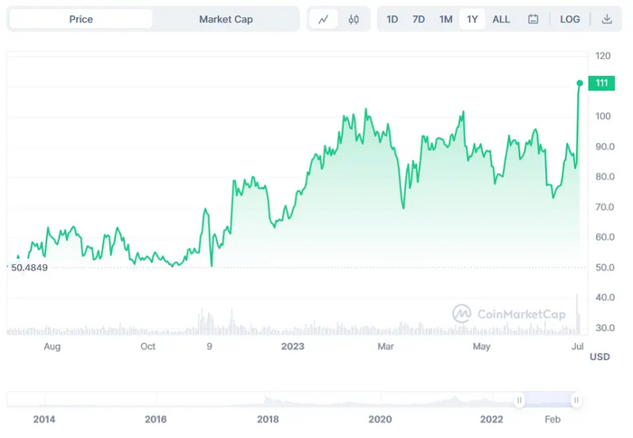Click the green current price dot
Image resolution: width=633 pixels, height=438 pixels.
(580, 83)
